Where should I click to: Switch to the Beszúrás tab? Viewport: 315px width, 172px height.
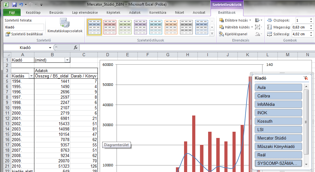[56, 12]
